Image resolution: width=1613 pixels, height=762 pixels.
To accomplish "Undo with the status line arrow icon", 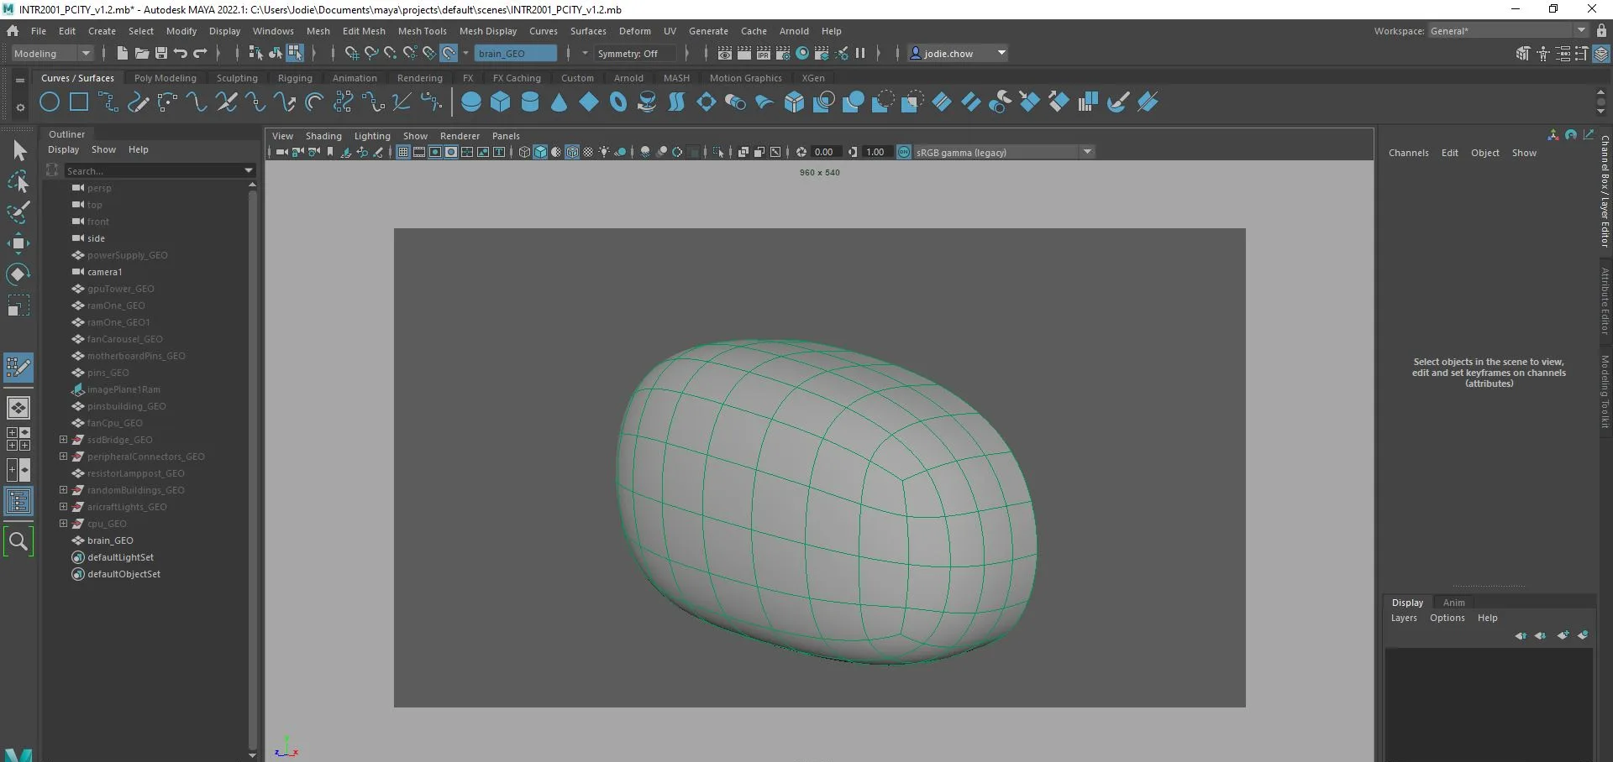I will [181, 53].
